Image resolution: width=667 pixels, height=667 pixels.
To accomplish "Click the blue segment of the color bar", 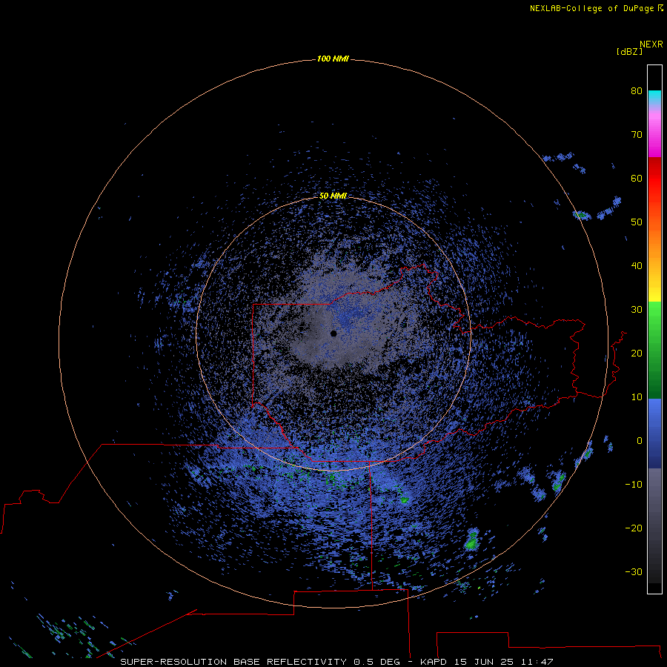I will 654,433.
